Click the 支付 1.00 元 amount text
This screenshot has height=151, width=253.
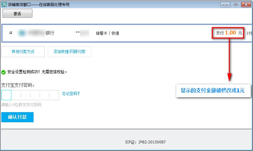pyautogui.click(x=229, y=33)
